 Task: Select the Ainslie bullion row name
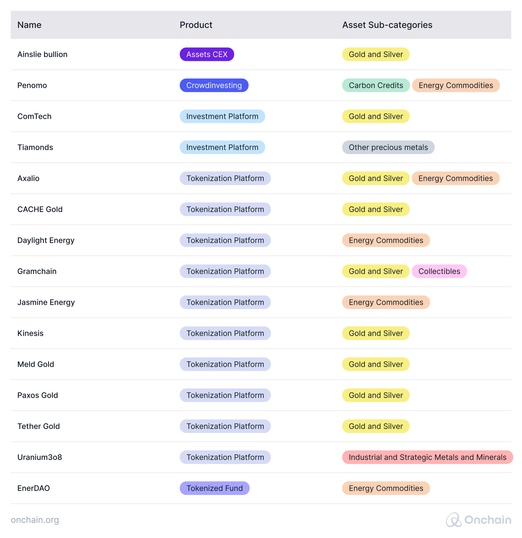[x=42, y=54]
